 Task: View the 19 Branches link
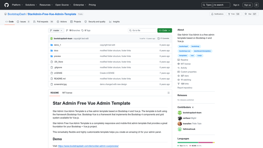(73, 30)
